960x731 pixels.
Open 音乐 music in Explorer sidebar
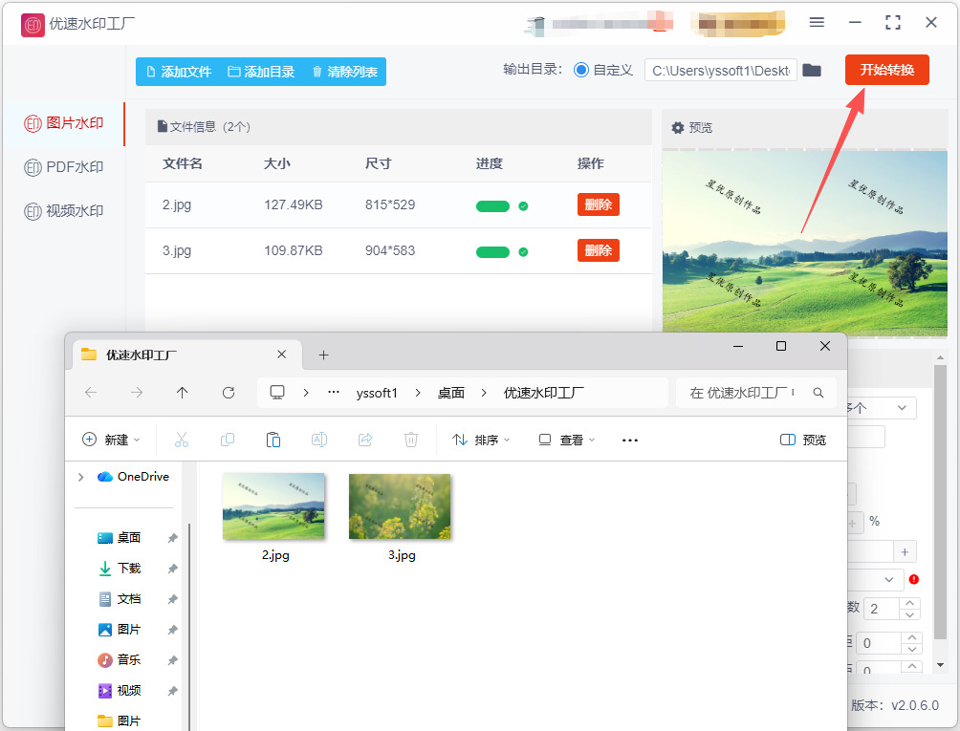point(120,660)
